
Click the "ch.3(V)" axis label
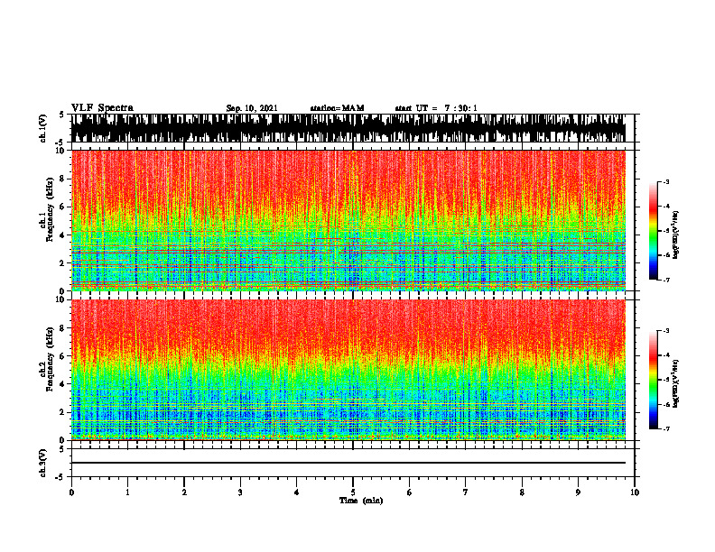point(43,463)
